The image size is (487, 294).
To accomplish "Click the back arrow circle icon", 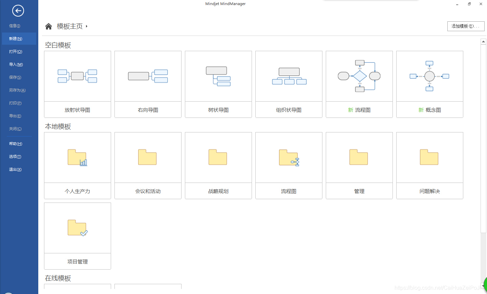I will pyautogui.click(x=18, y=11).
